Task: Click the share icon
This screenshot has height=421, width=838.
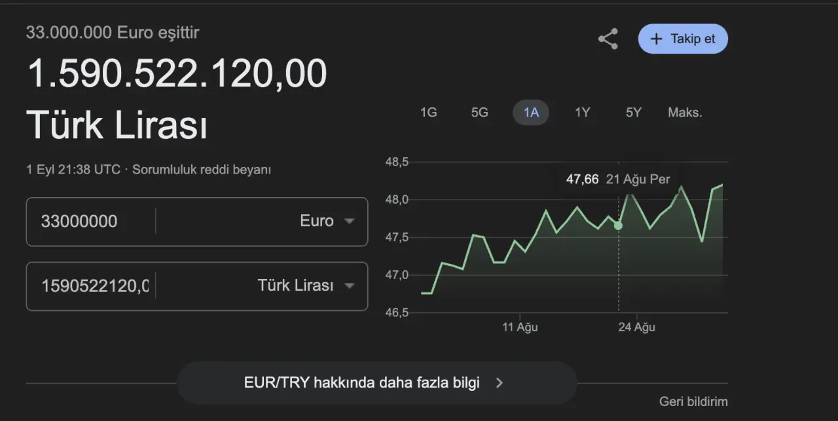Action: point(608,39)
